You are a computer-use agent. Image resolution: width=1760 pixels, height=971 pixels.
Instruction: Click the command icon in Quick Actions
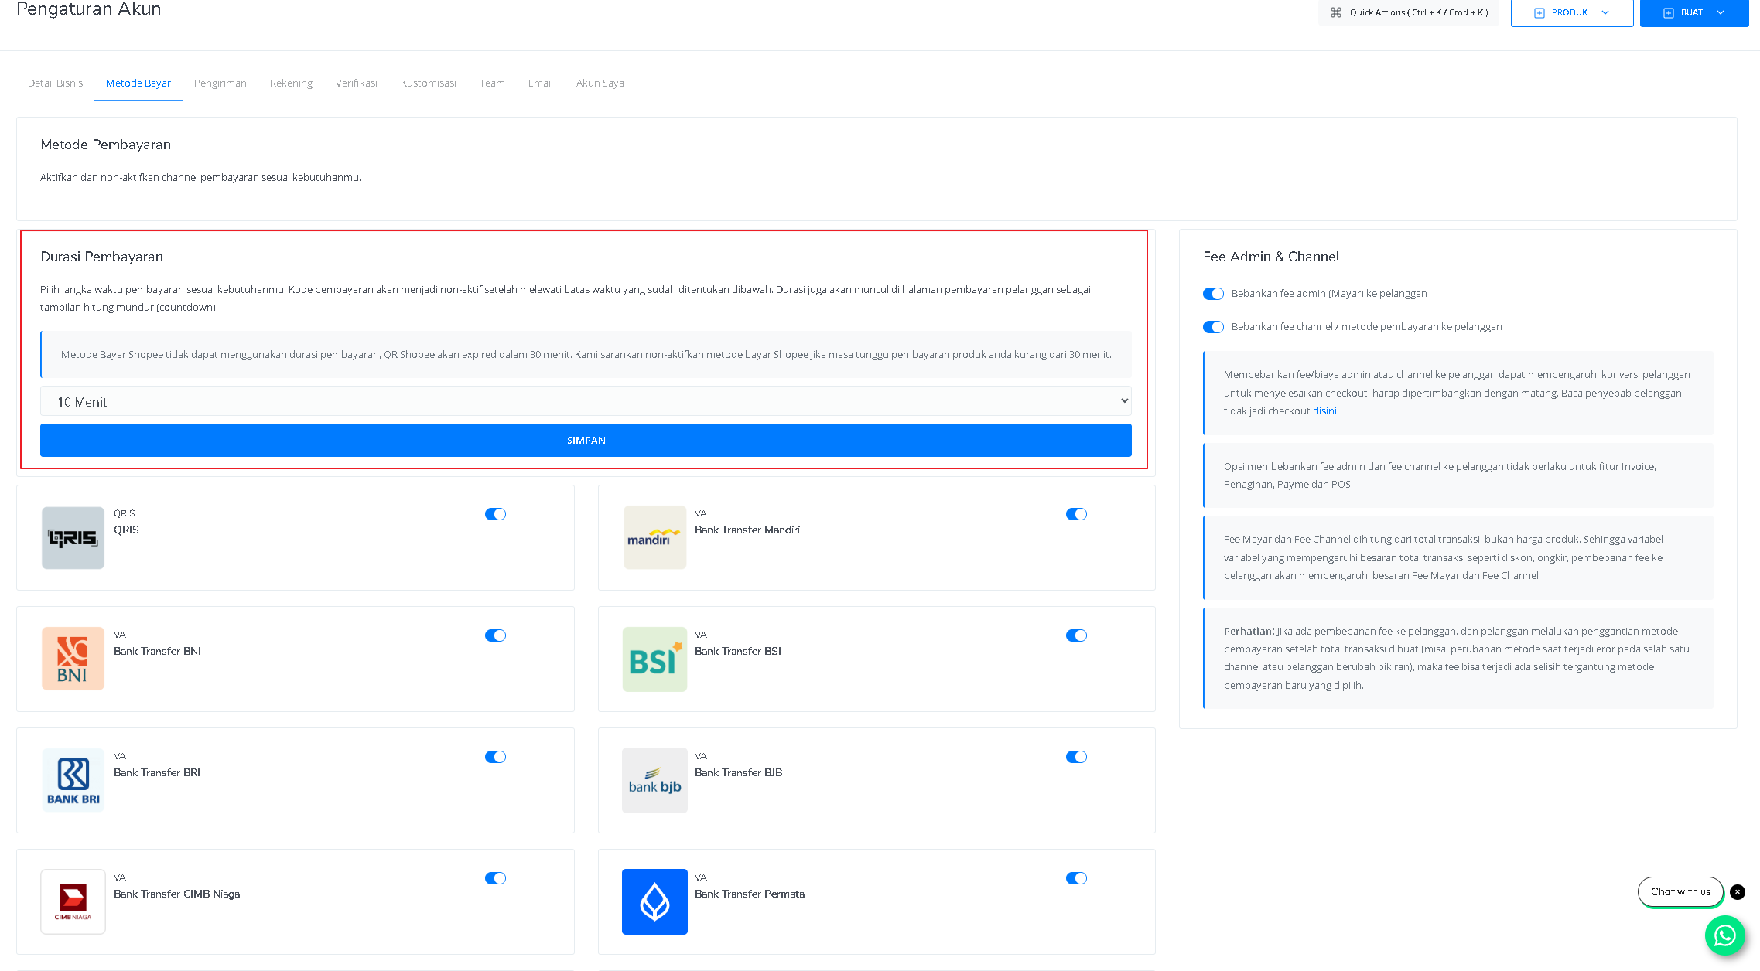click(1336, 12)
